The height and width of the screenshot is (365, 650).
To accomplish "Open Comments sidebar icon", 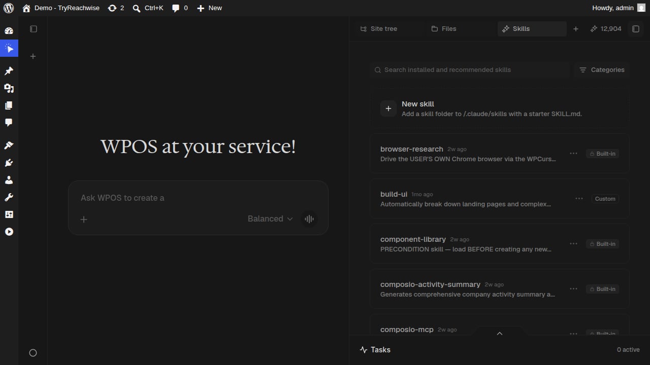I will 9,123.
